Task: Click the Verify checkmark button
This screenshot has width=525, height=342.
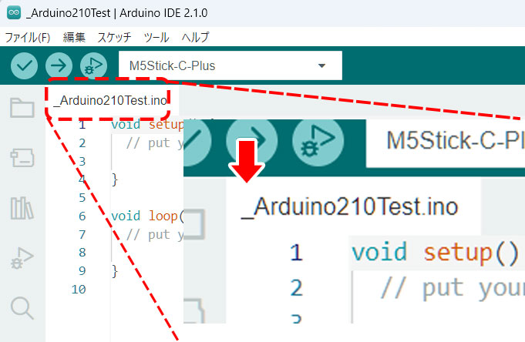Action: click(24, 65)
